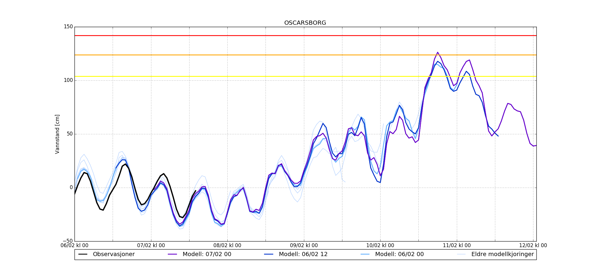Click the Vannstand [cm] y-axis label
The width and height of the screenshot is (596, 268).
click(x=57, y=134)
